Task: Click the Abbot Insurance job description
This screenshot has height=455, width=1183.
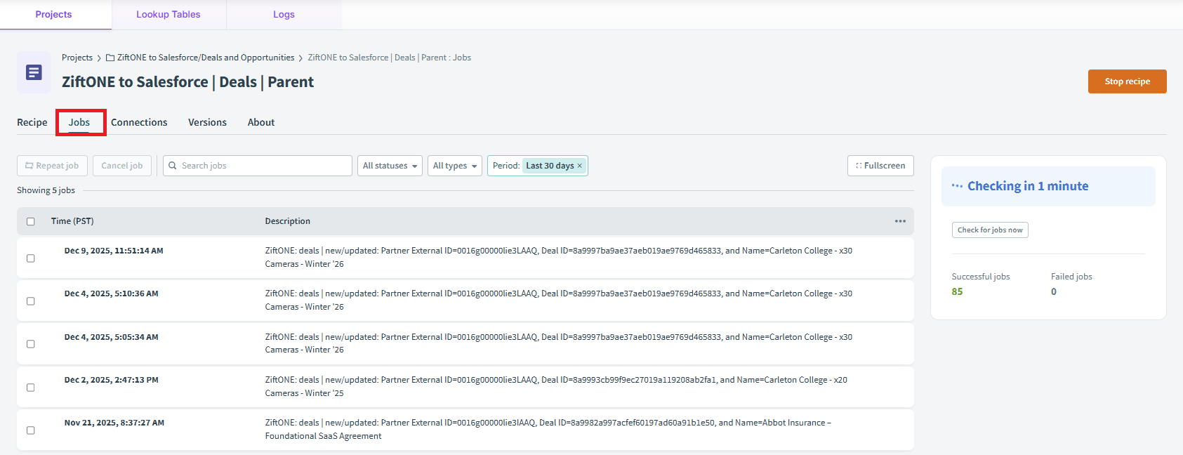Action: (548, 429)
